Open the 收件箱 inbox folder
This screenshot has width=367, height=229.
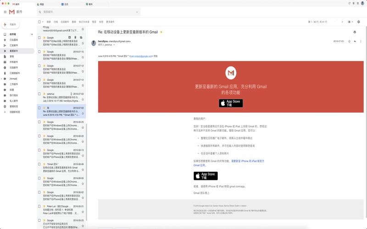click(13, 34)
